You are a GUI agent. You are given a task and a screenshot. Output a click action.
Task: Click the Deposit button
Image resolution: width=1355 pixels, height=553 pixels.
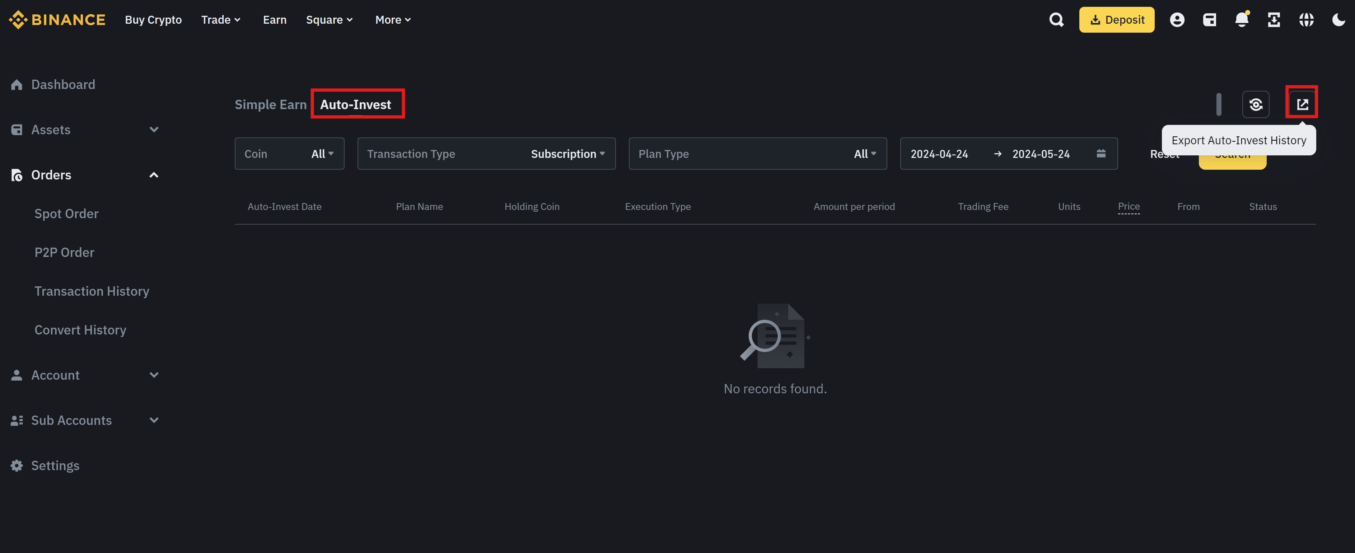(x=1116, y=19)
